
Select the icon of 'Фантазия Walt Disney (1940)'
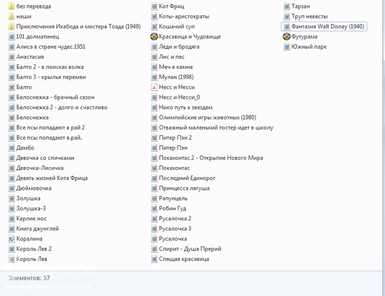pyautogui.click(x=287, y=27)
